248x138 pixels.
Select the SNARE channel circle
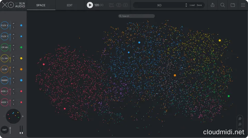pyautogui.click(x=5, y=80)
